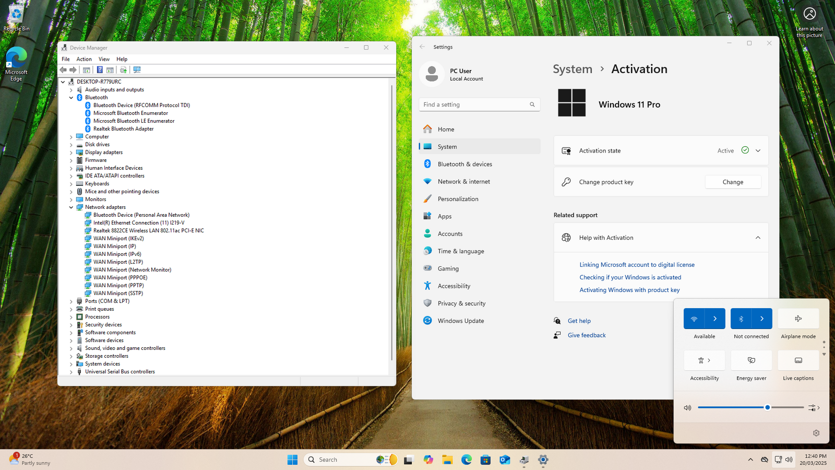The image size is (835, 470).
Task: Toggle Wi-Fi in quick settings
Action: 694,319
